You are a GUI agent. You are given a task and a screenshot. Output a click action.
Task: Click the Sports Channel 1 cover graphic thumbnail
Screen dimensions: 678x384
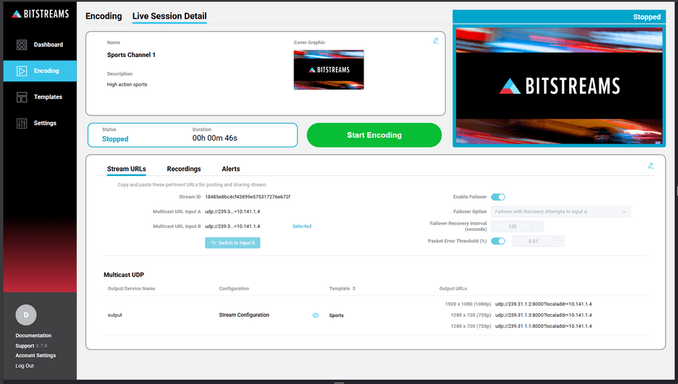click(x=328, y=70)
